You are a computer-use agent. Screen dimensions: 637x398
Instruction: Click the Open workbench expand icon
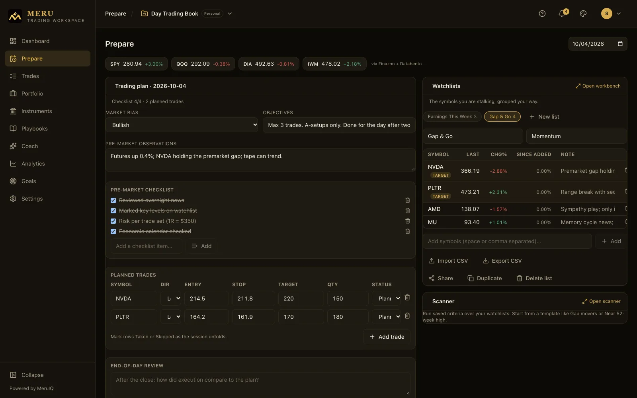(578, 86)
